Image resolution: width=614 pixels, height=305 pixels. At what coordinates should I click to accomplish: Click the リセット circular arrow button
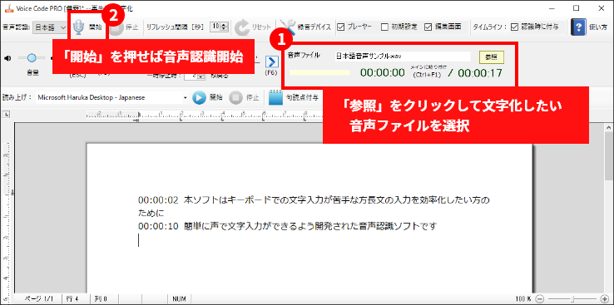coord(253,27)
